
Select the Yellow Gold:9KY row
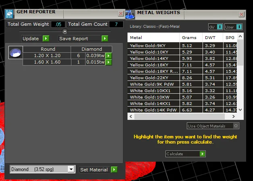[182, 45]
